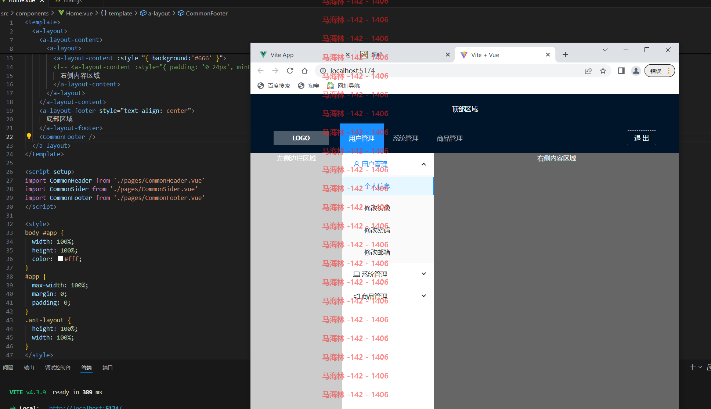Expand the 商品管理 sidebar submenu
This screenshot has width=711, height=409.
pos(388,296)
